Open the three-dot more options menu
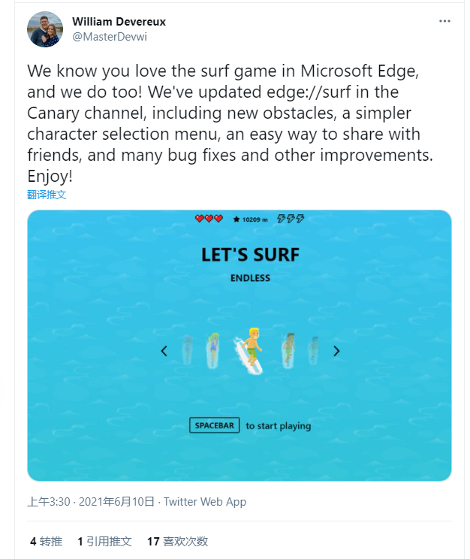 tap(444, 21)
